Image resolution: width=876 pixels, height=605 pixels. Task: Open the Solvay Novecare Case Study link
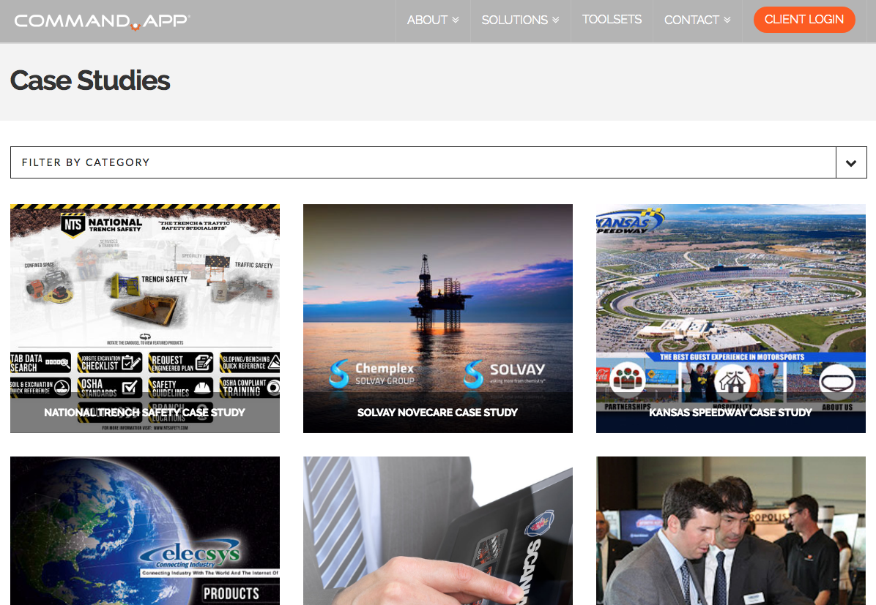437,413
